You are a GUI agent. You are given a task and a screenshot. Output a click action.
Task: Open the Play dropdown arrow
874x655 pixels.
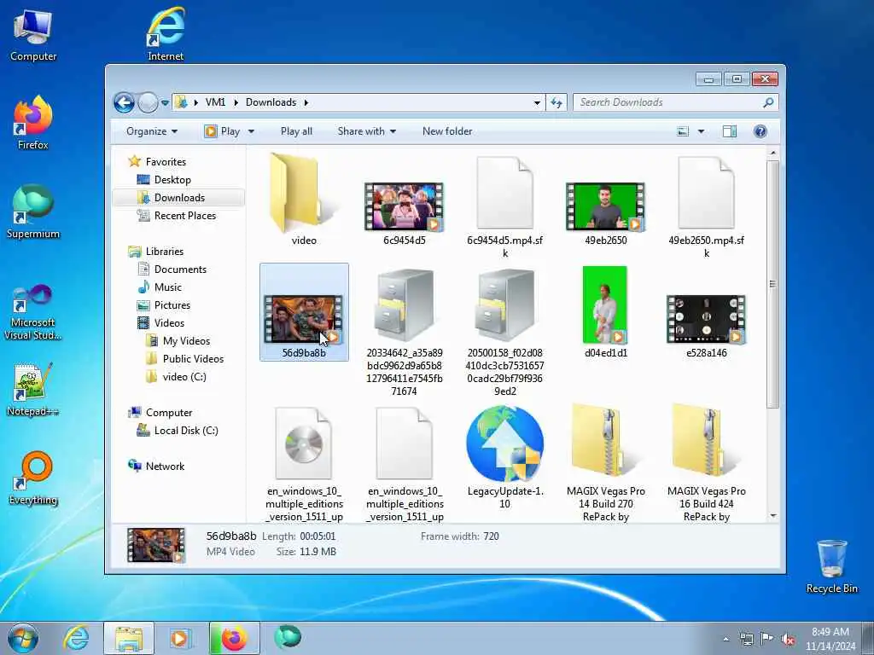pos(251,131)
